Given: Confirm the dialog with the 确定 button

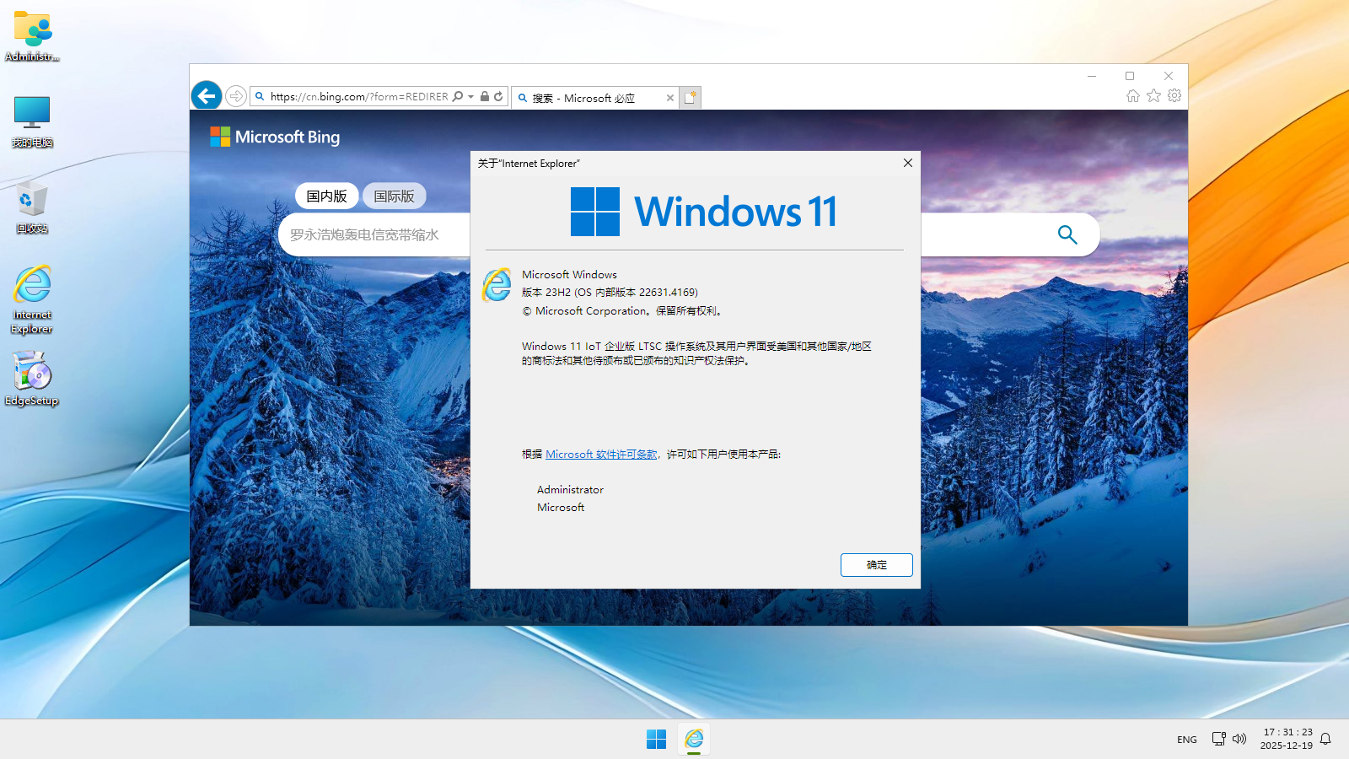Looking at the screenshot, I should click(877, 565).
